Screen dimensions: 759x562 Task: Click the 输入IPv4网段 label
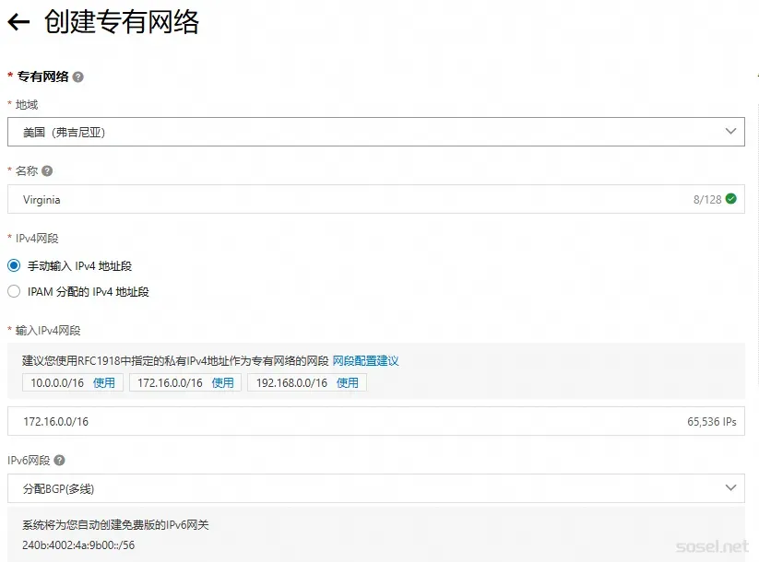click(48, 331)
